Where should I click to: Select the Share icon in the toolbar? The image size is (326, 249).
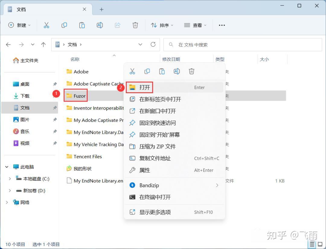coord(117,25)
